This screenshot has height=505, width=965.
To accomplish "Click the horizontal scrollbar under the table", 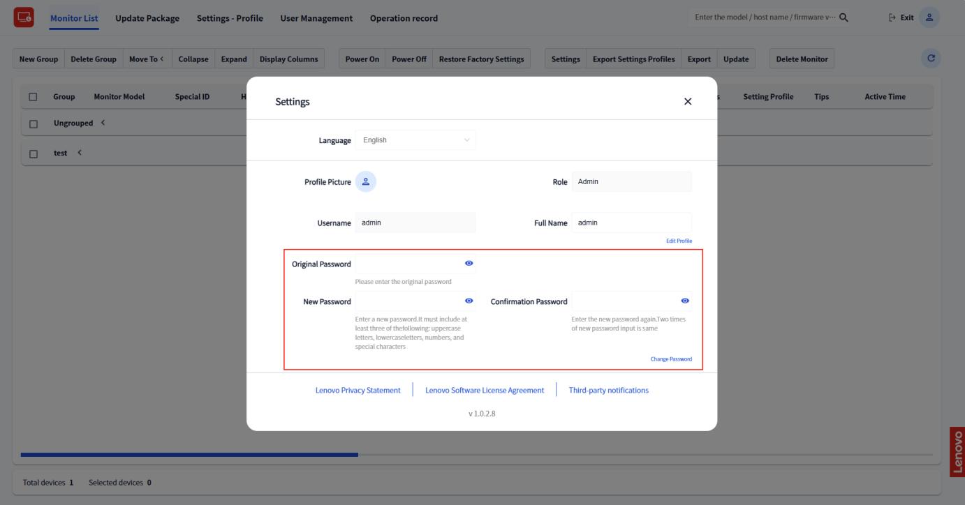I will (189, 455).
